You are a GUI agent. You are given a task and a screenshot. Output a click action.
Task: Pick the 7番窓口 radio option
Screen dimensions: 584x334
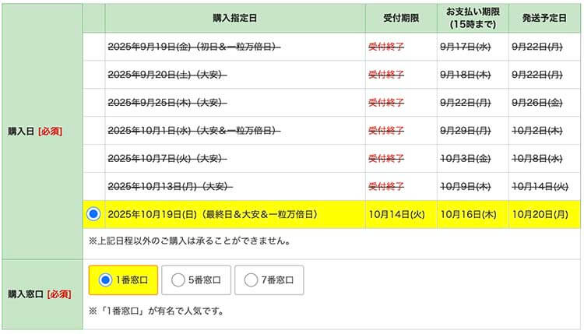click(251, 280)
